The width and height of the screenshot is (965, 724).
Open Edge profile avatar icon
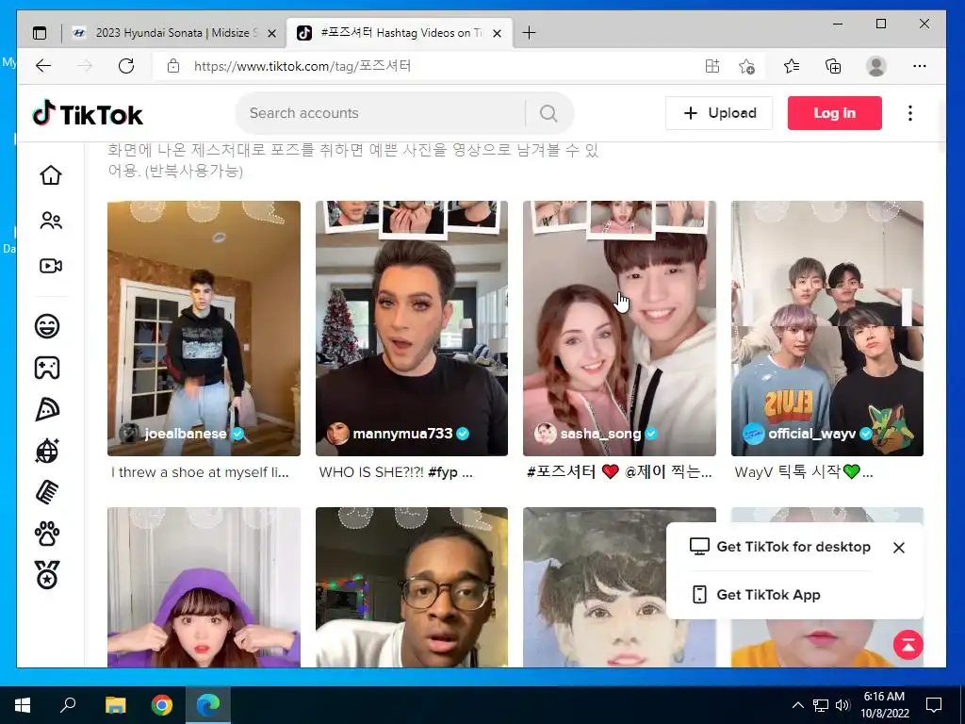tap(875, 66)
